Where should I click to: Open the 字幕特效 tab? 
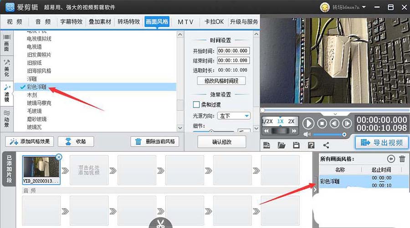click(72, 22)
